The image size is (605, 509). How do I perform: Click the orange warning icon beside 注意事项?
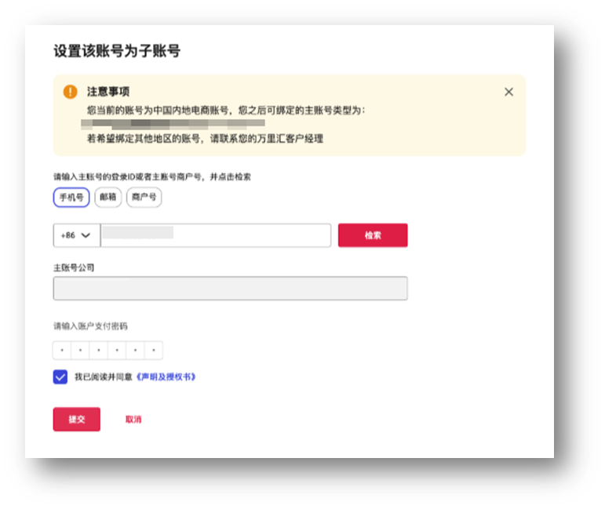[70, 92]
